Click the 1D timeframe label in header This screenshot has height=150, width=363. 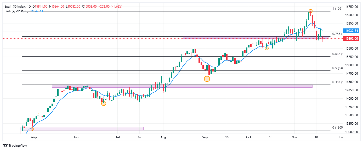28,6
